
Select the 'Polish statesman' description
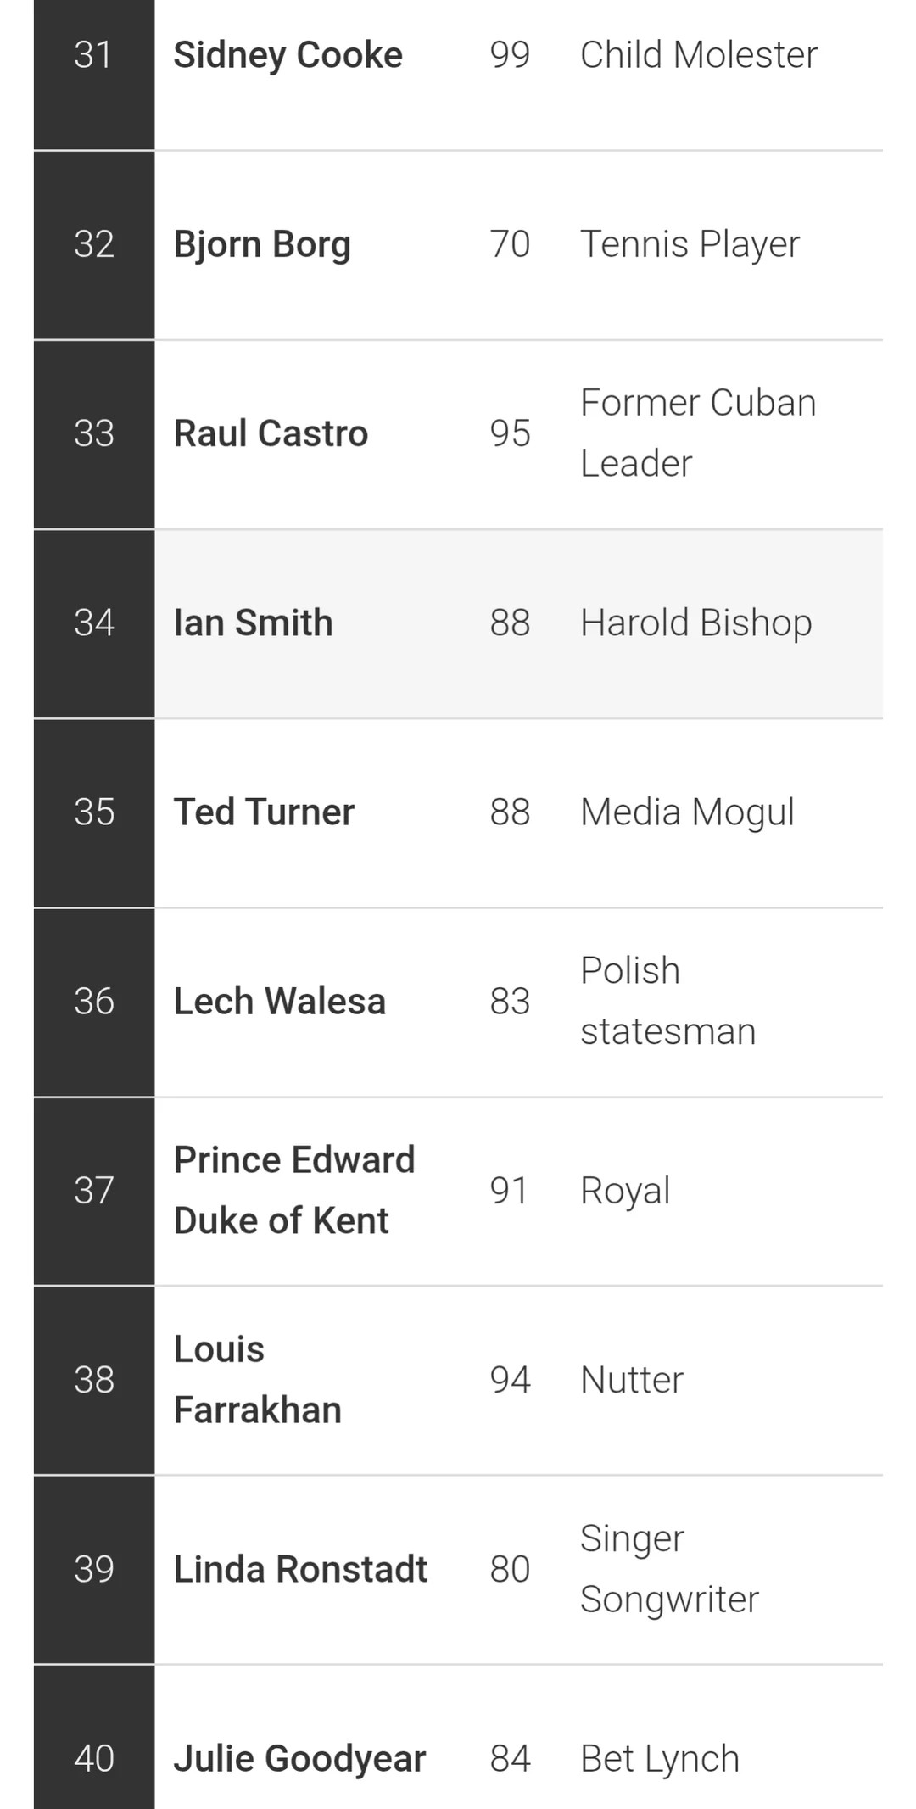(667, 1001)
